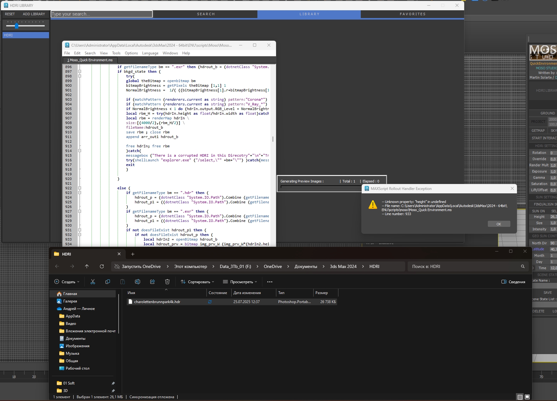Screen dimensions: 557x401
Task: Click the Copy icon in Explorer toolbar
Action: [x=108, y=282]
